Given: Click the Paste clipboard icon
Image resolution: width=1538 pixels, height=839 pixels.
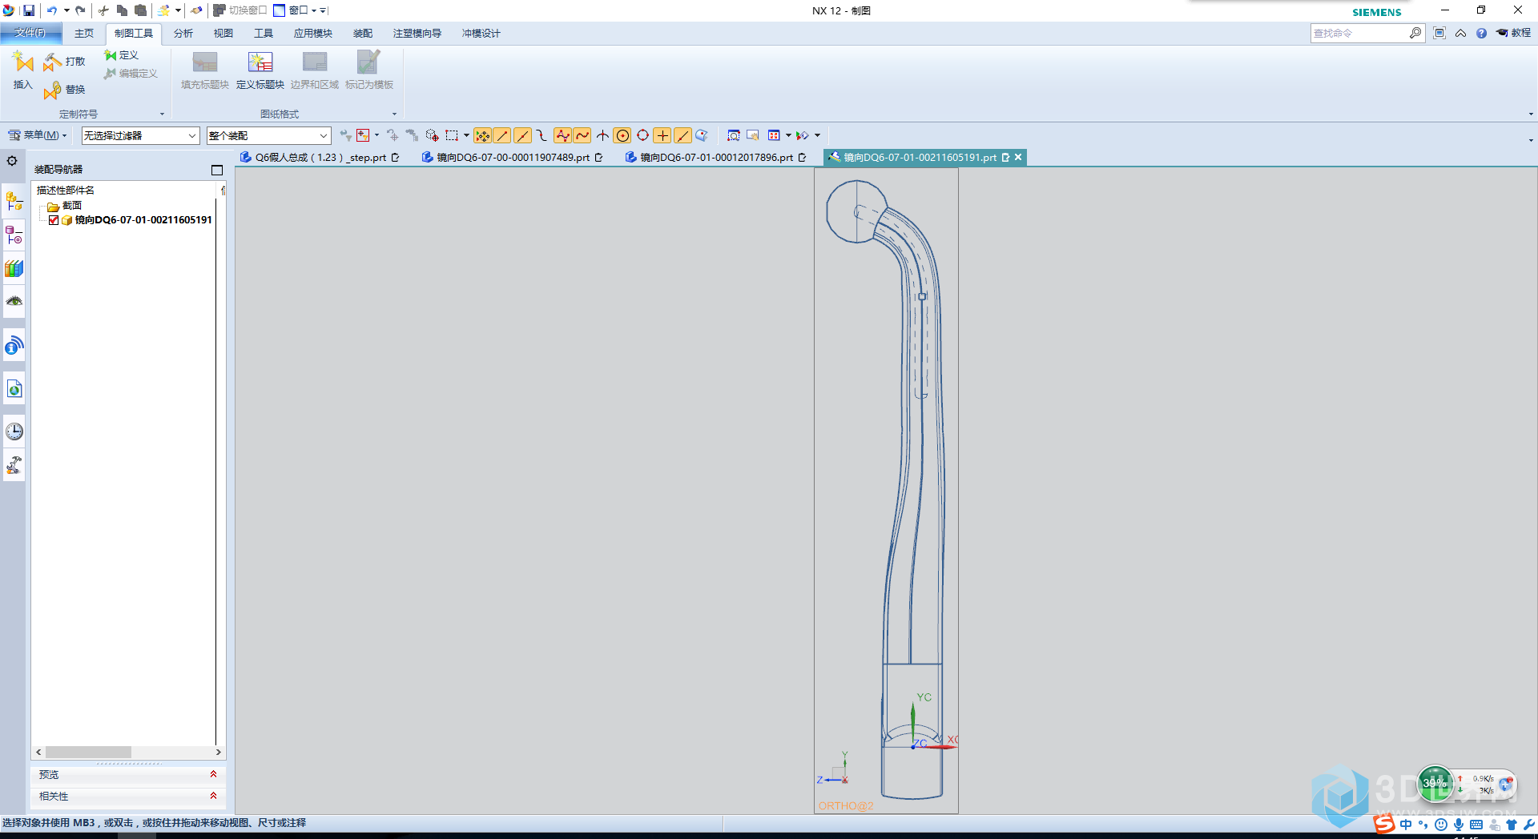Looking at the screenshot, I should (140, 10).
